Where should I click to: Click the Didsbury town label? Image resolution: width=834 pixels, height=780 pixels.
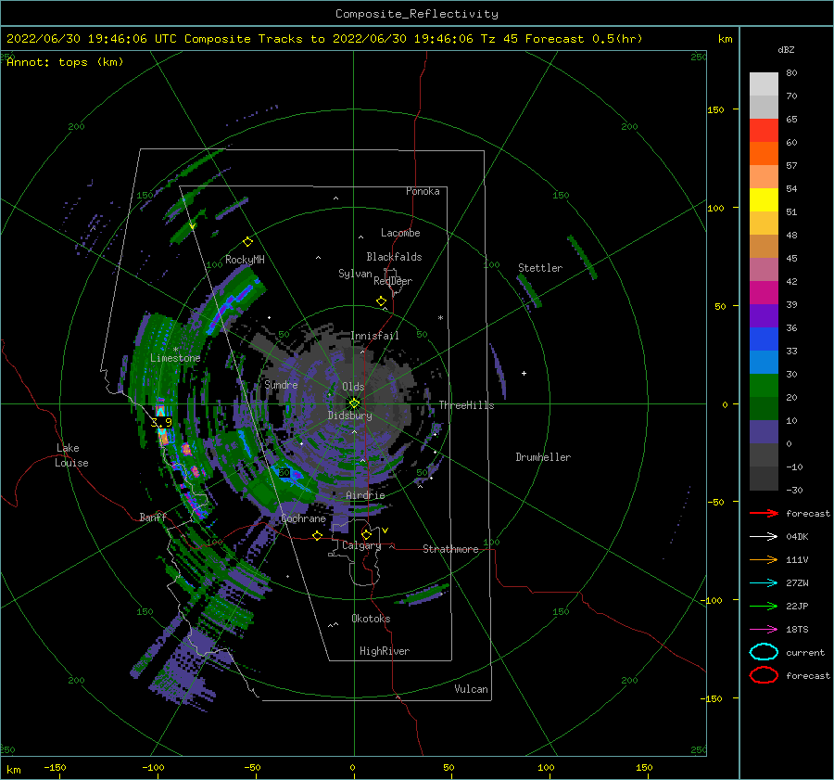pyautogui.click(x=349, y=416)
